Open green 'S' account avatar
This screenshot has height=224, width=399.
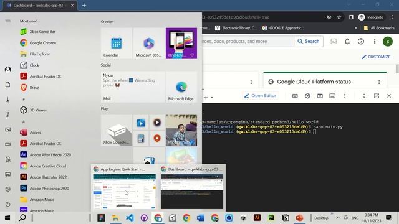(x=388, y=42)
